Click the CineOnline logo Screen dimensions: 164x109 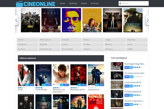pos(36,4)
